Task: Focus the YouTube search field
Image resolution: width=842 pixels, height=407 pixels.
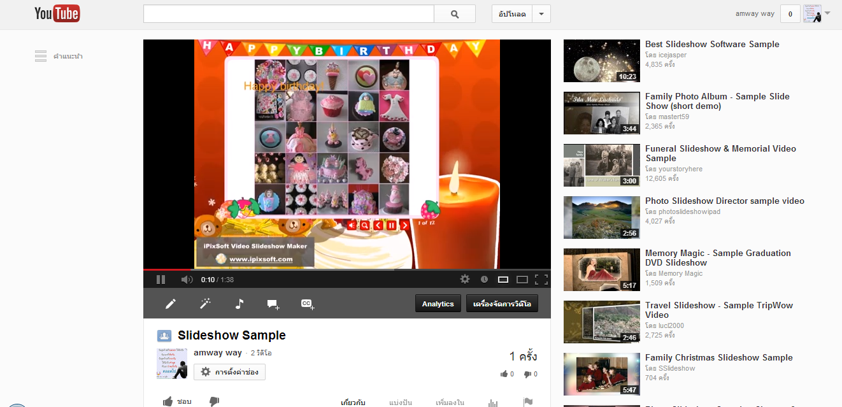Action: coord(289,14)
